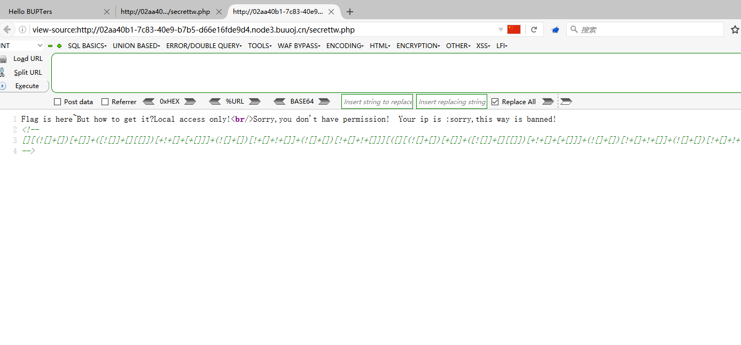Click the green plus icon in HackBar
The height and width of the screenshot is (345, 741).
(59, 46)
